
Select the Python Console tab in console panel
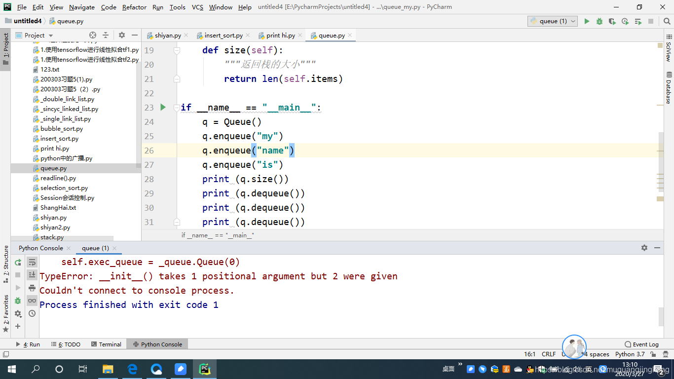click(41, 248)
